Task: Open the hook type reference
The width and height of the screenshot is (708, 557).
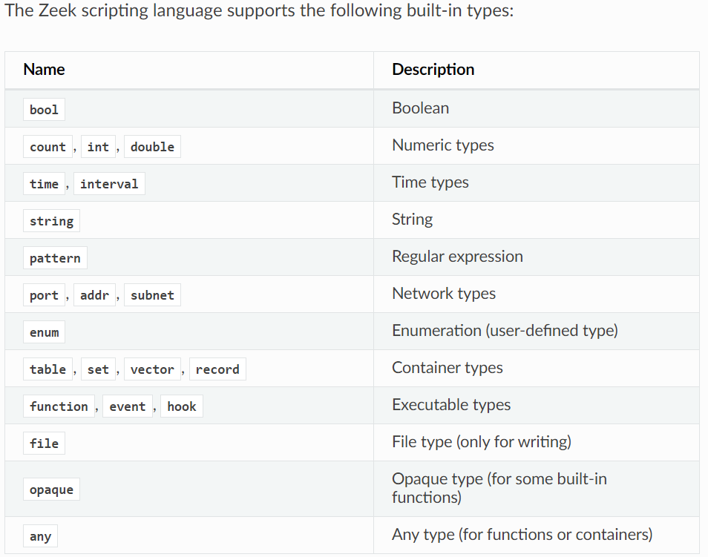Action: 181,406
